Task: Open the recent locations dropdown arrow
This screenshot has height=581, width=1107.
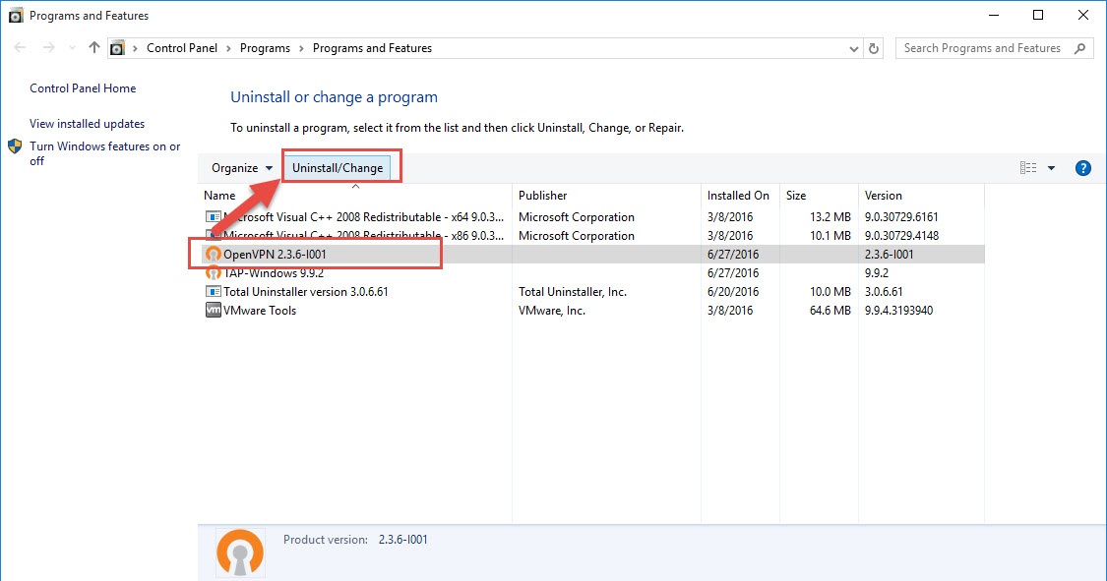Action: tap(72, 48)
